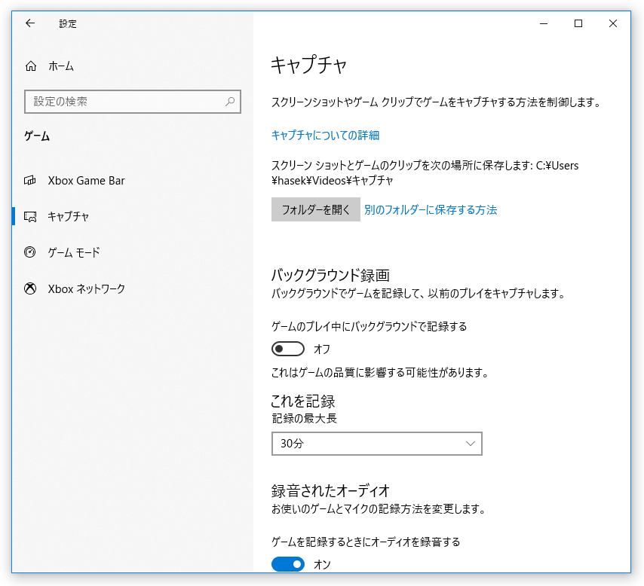This screenshot has height=586, width=644.
Task: Open ホーム in the sidebar
Action: coord(61,66)
